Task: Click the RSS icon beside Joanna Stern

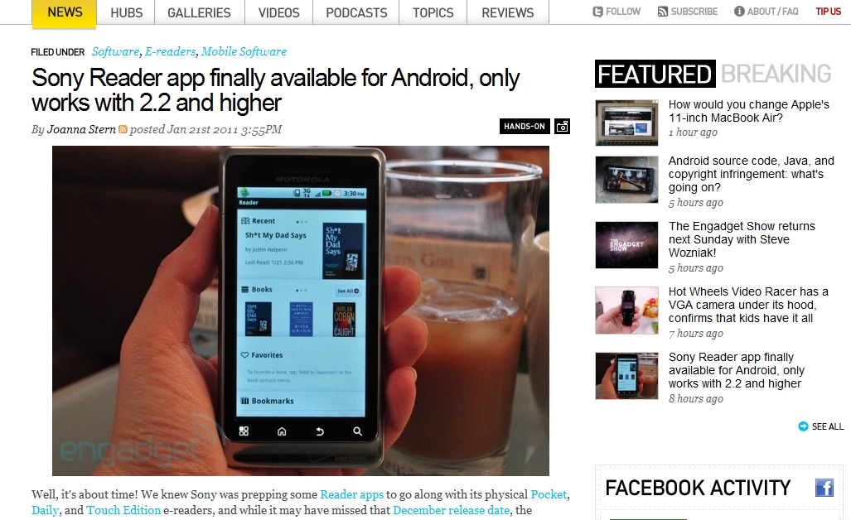Action: 123,129
